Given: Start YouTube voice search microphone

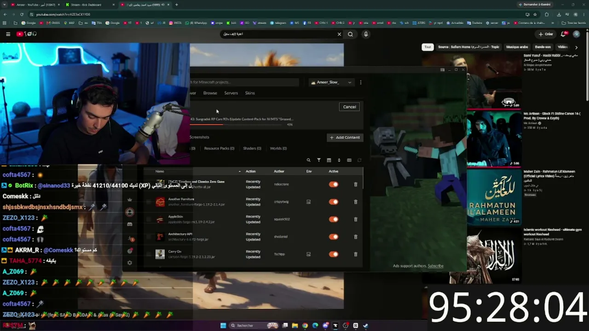Looking at the screenshot, I should point(366,34).
